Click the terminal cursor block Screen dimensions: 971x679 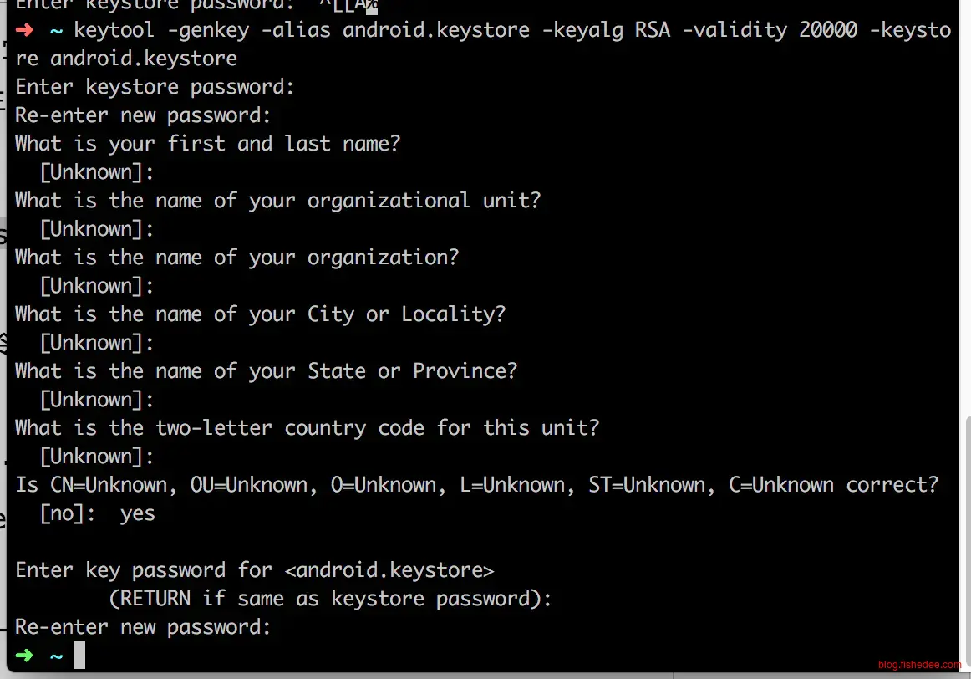click(79, 656)
